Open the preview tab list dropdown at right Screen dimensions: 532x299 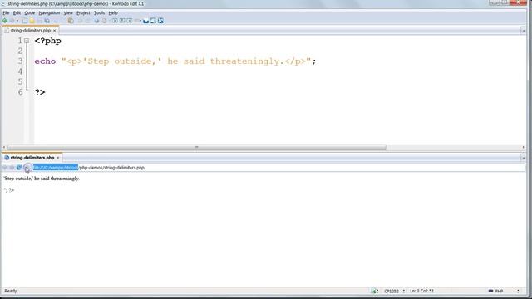click(x=523, y=158)
